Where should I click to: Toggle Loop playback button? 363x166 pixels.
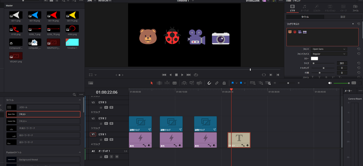[196, 75]
